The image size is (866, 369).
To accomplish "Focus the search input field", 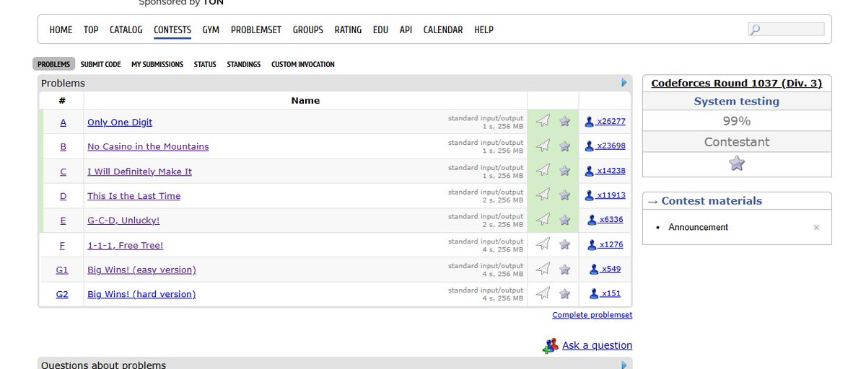I will pos(786,30).
